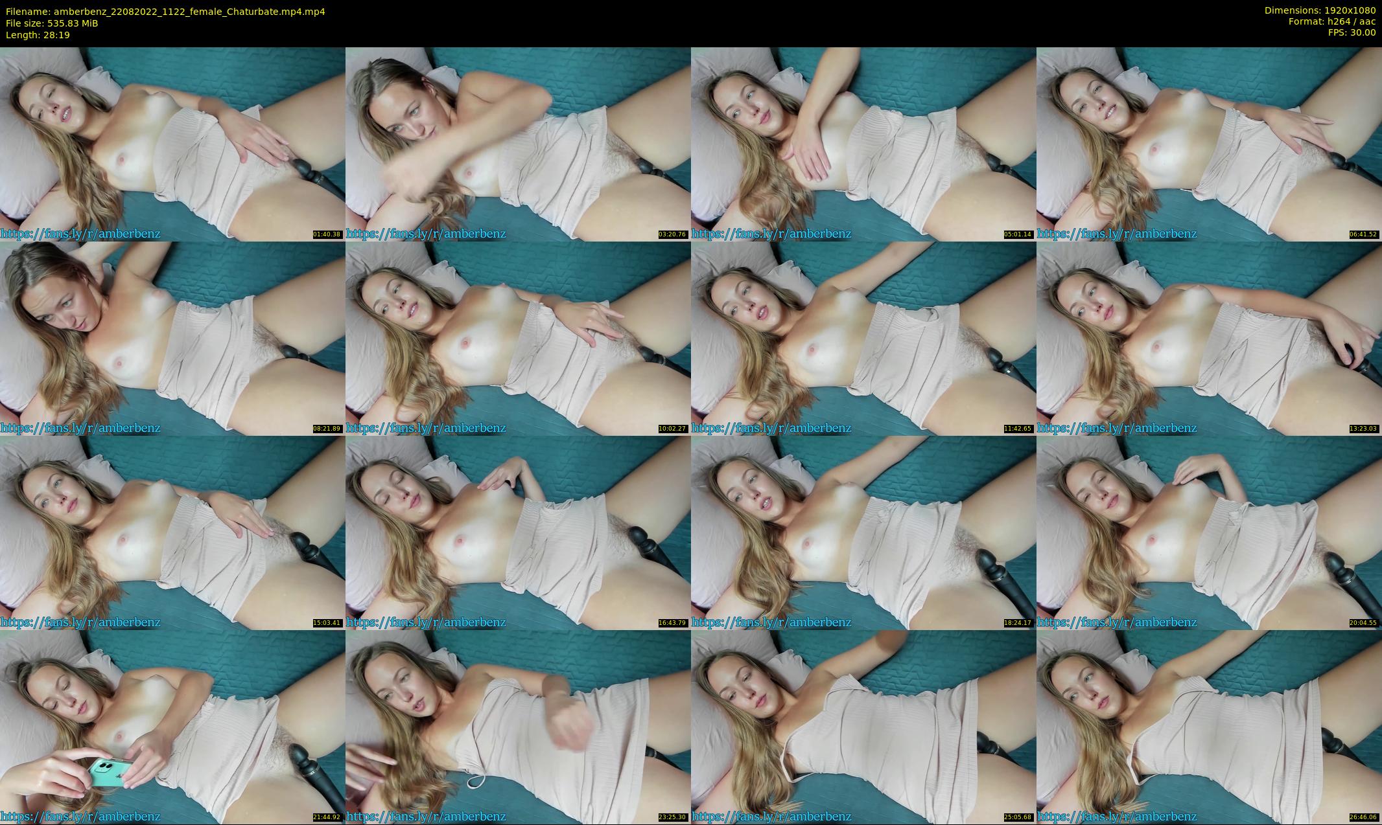
Task: Select the frame timestamped 10:02.27
Action: [x=518, y=338]
